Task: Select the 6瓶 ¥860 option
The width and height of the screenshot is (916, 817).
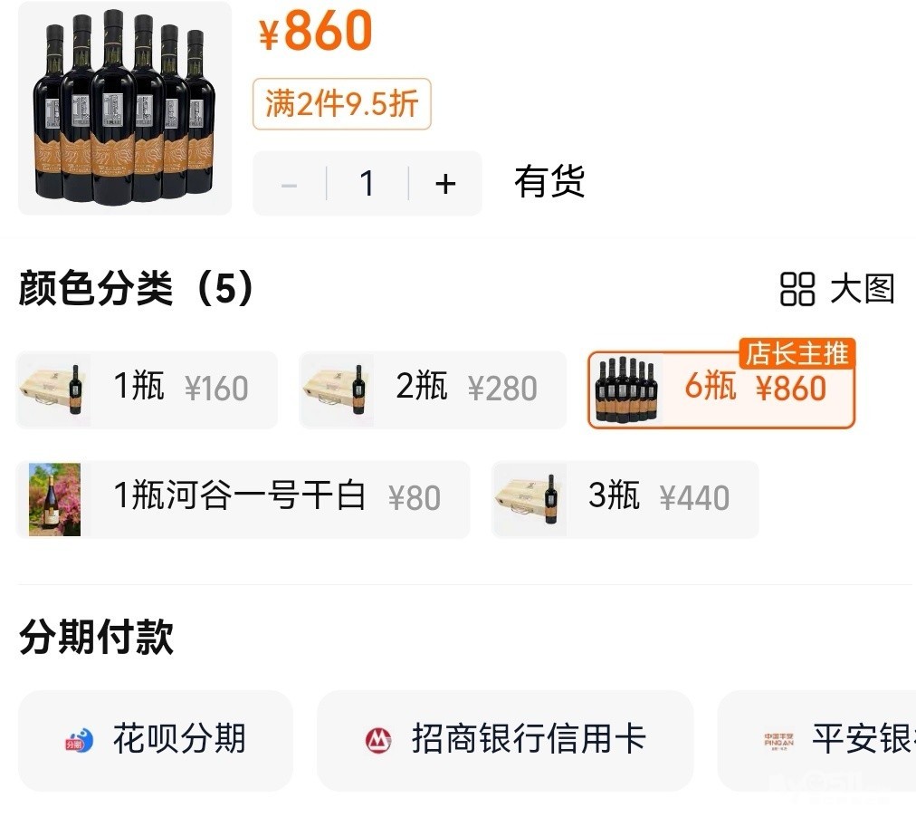Action: click(721, 389)
